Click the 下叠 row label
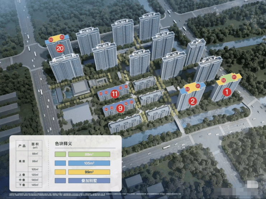266x199 pixels. point(22,185)
